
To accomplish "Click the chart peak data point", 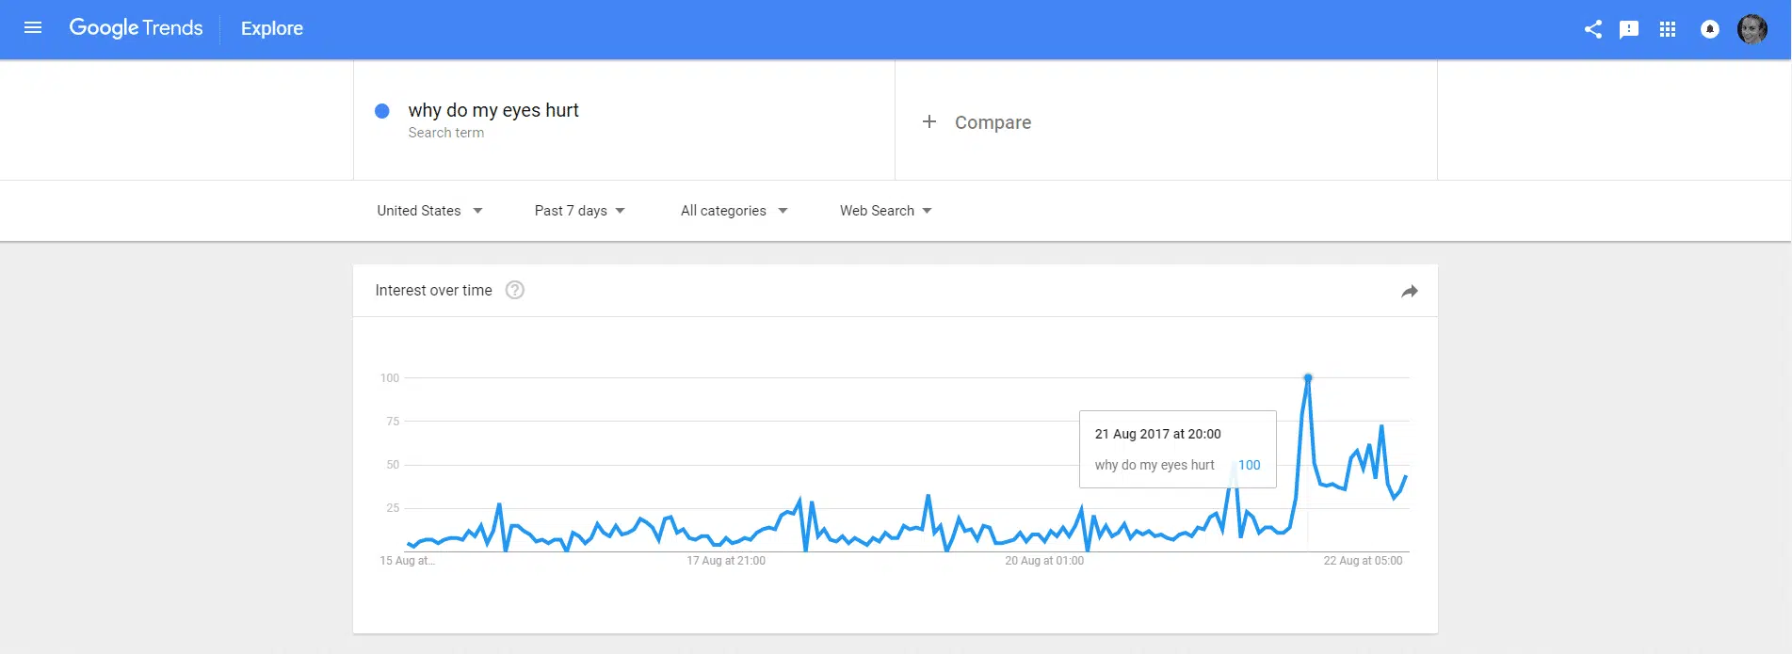I will [1308, 377].
